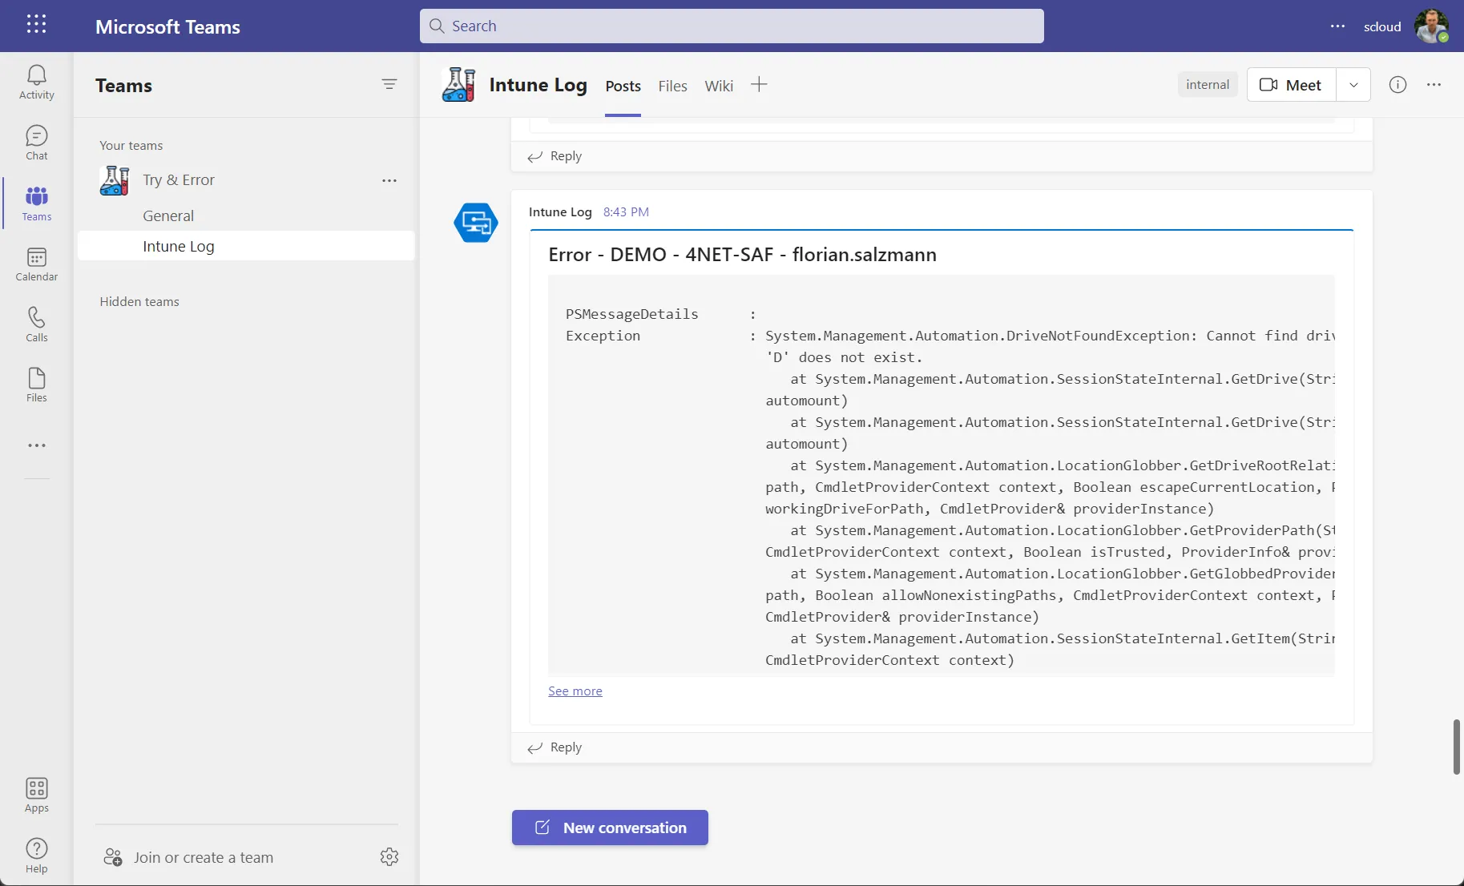Screen dimensions: 1464x886
Task: Start a meeting with the Meet button
Action: 1291,85
